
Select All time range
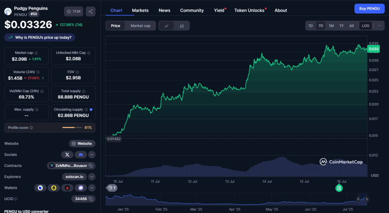coord(351,26)
